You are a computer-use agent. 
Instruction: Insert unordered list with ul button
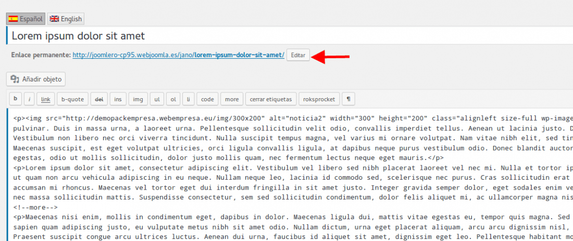click(157, 99)
